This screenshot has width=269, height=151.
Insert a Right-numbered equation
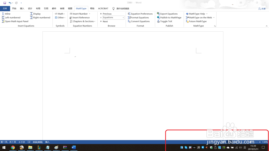tap(40, 17)
